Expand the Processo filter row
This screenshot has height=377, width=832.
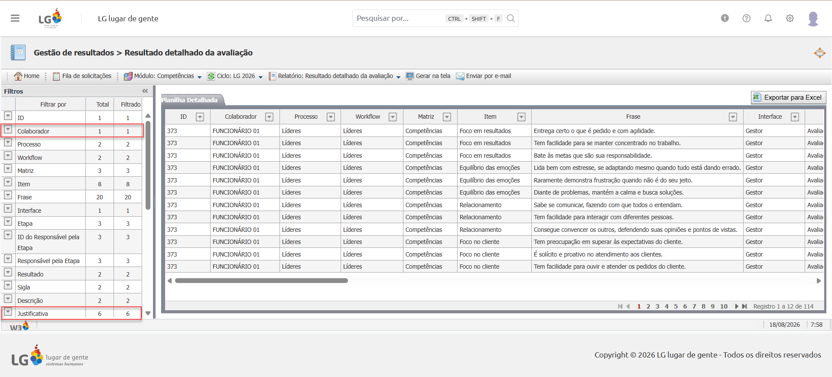(8, 142)
